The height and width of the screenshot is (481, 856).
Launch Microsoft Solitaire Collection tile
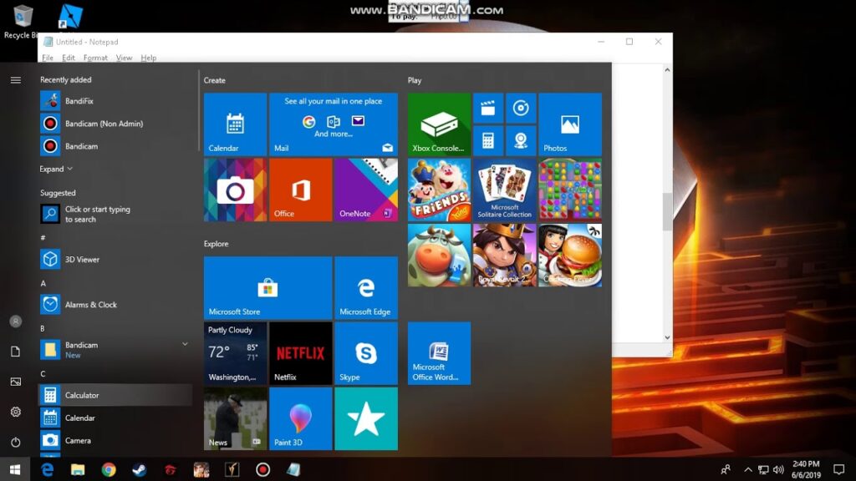tap(505, 190)
